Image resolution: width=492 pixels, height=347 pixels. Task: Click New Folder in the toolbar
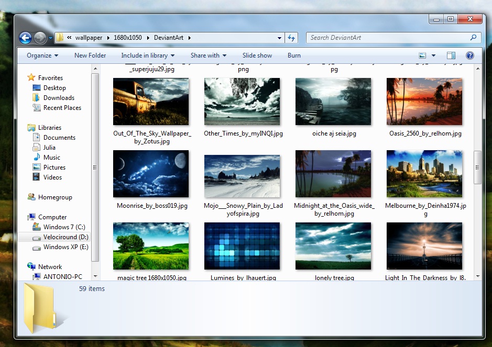point(90,55)
